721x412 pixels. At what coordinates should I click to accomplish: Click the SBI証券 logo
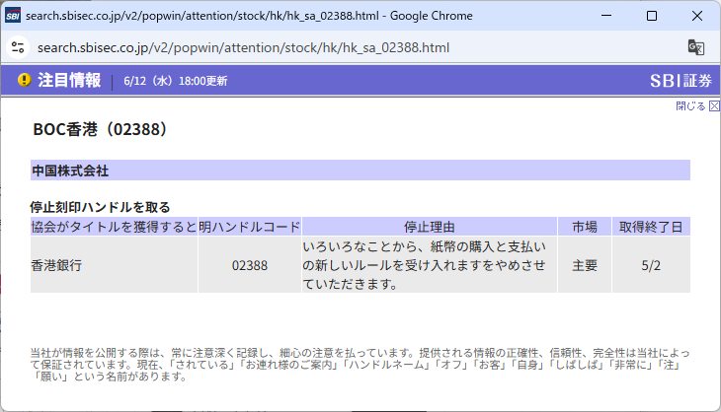pos(681,81)
